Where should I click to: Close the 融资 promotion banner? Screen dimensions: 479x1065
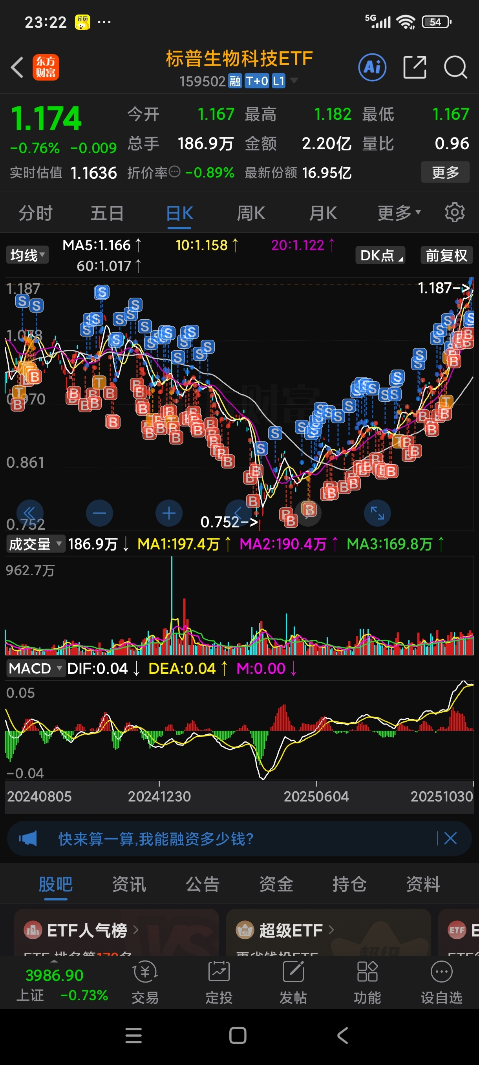pyautogui.click(x=450, y=838)
